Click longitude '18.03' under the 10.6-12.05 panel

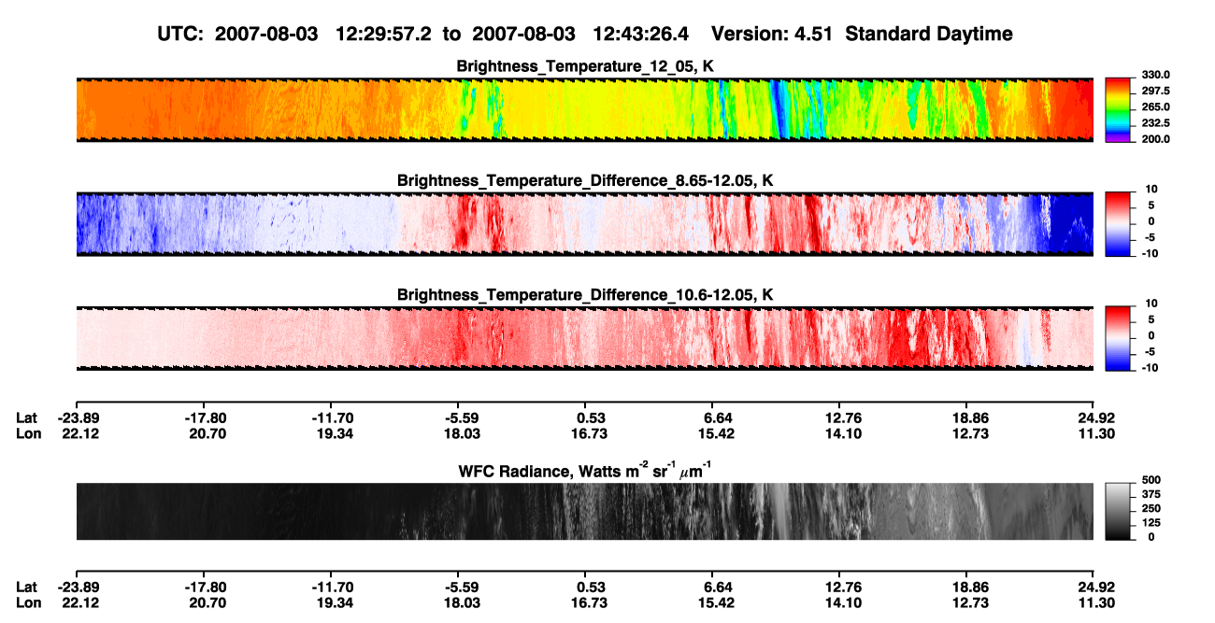click(x=464, y=433)
